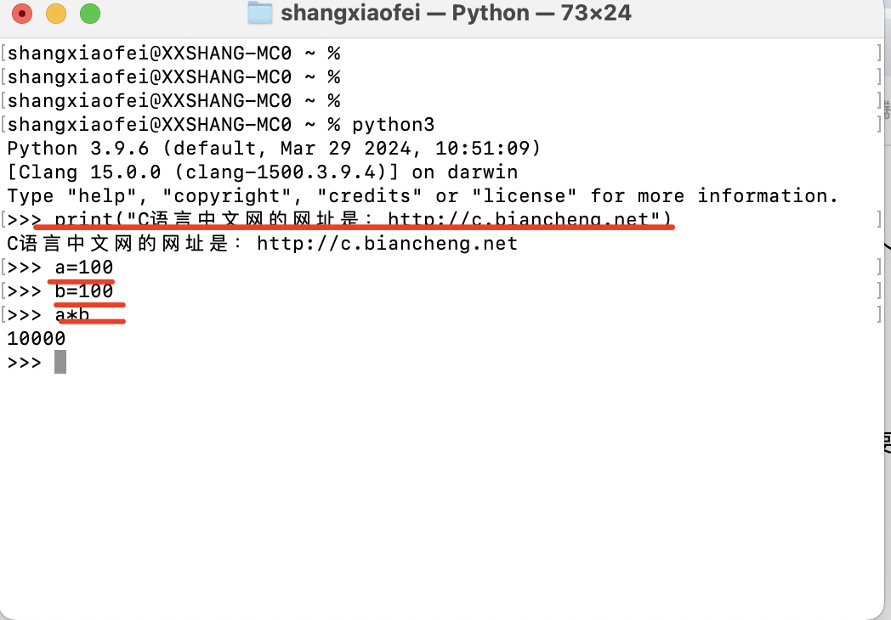This screenshot has width=891, height=620.
Task: Click the yellow minimize window button
Action: coord(56,13)
